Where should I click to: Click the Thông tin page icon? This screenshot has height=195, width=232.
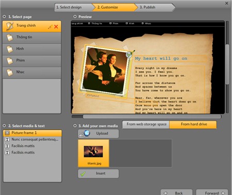10,38
